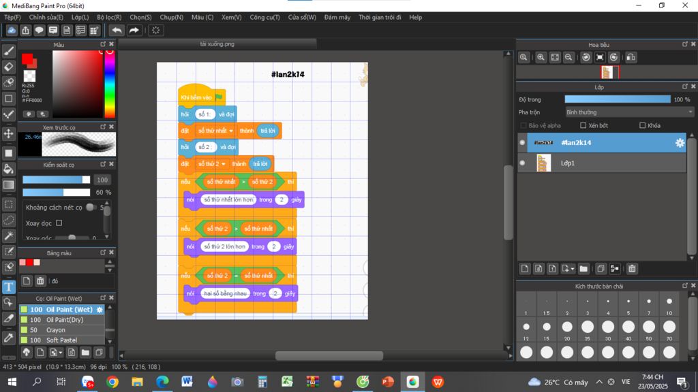Select the Text tool
The height and width of the screenshot is (392, 698).
(x=9, y=287)
